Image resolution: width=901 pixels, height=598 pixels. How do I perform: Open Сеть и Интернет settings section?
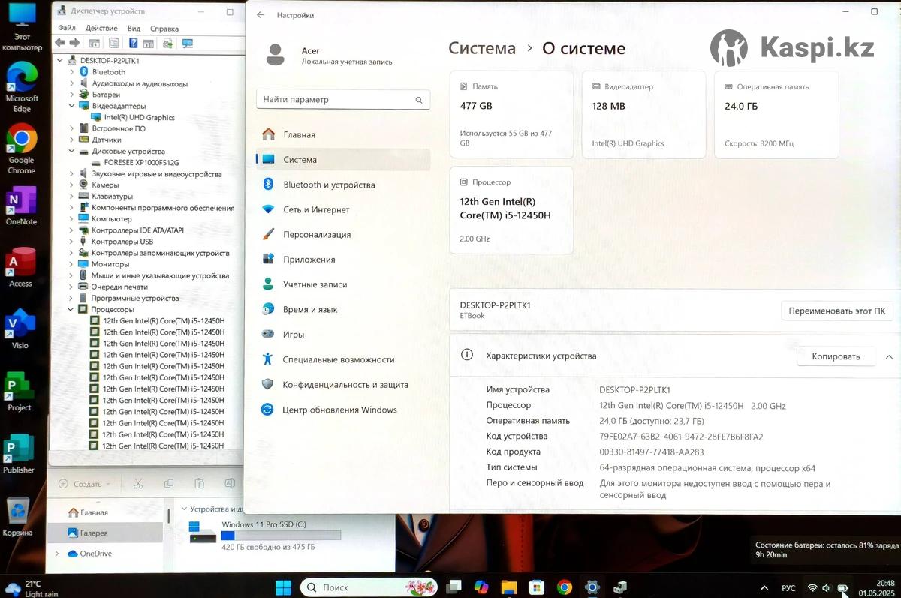click(343, 210)
